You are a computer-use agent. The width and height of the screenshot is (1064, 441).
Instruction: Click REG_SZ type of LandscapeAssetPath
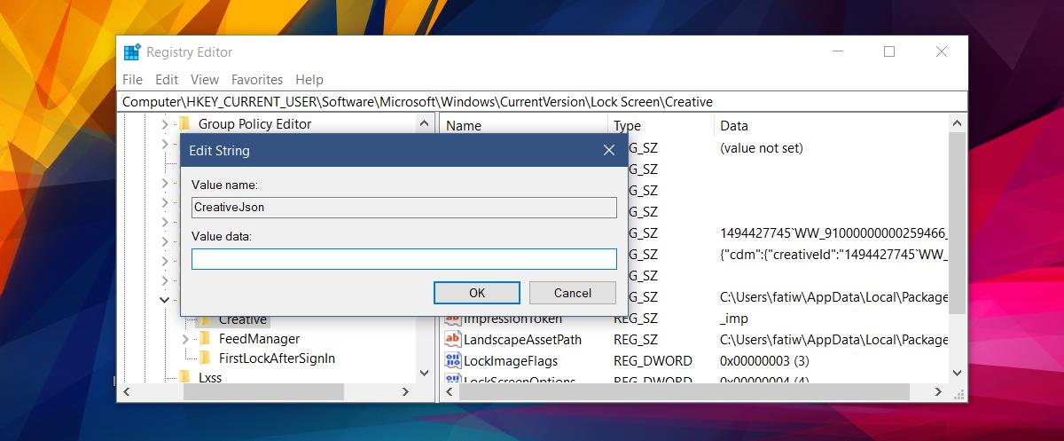(x=636, y=340)
